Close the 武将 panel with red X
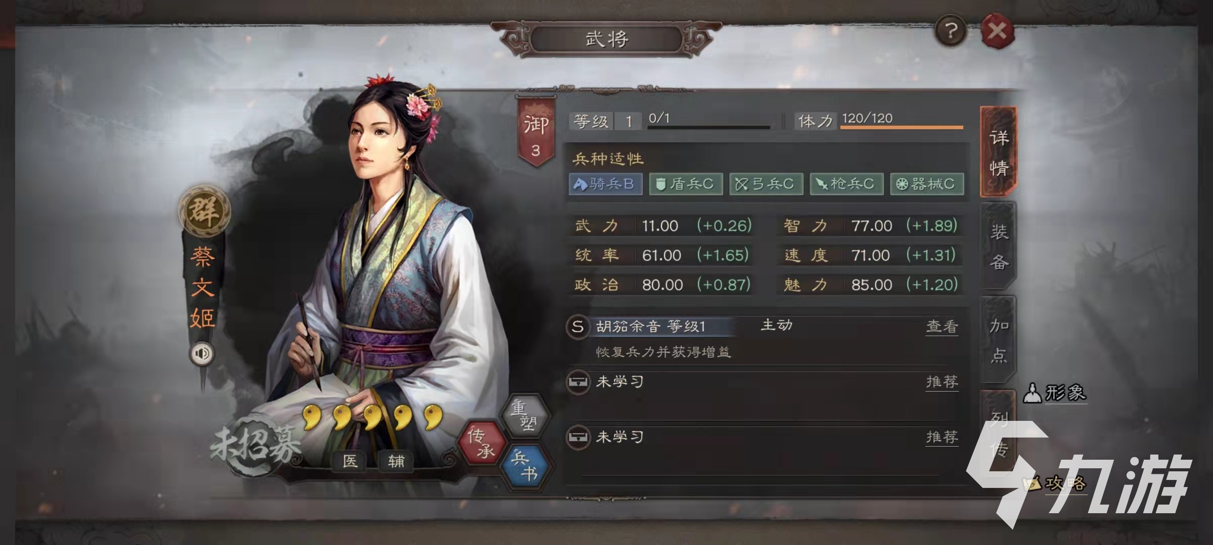The height and width of the screenshot is (545, 1213). [997, 31]
